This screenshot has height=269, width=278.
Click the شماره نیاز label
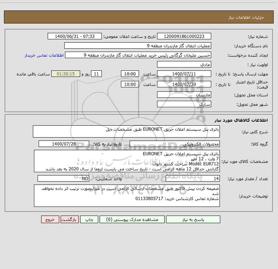tap(258, 36)
